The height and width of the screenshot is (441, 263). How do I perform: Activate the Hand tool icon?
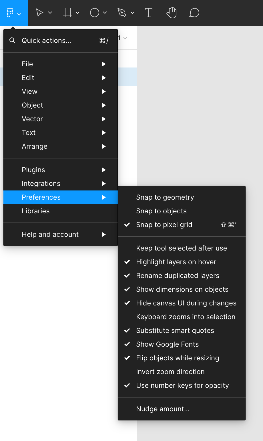172,13
